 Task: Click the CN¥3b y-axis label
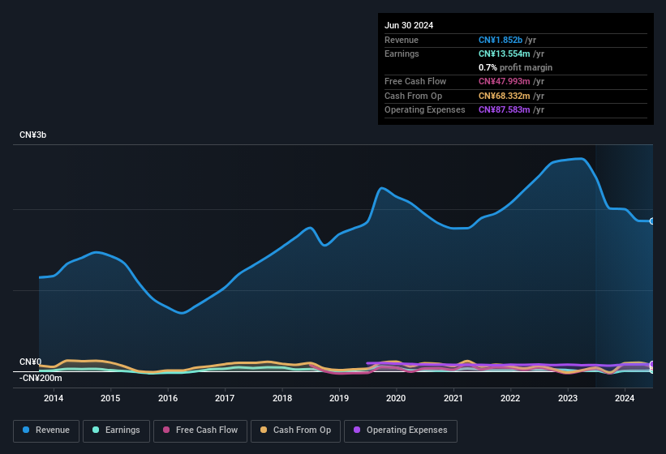coord(32,135)
